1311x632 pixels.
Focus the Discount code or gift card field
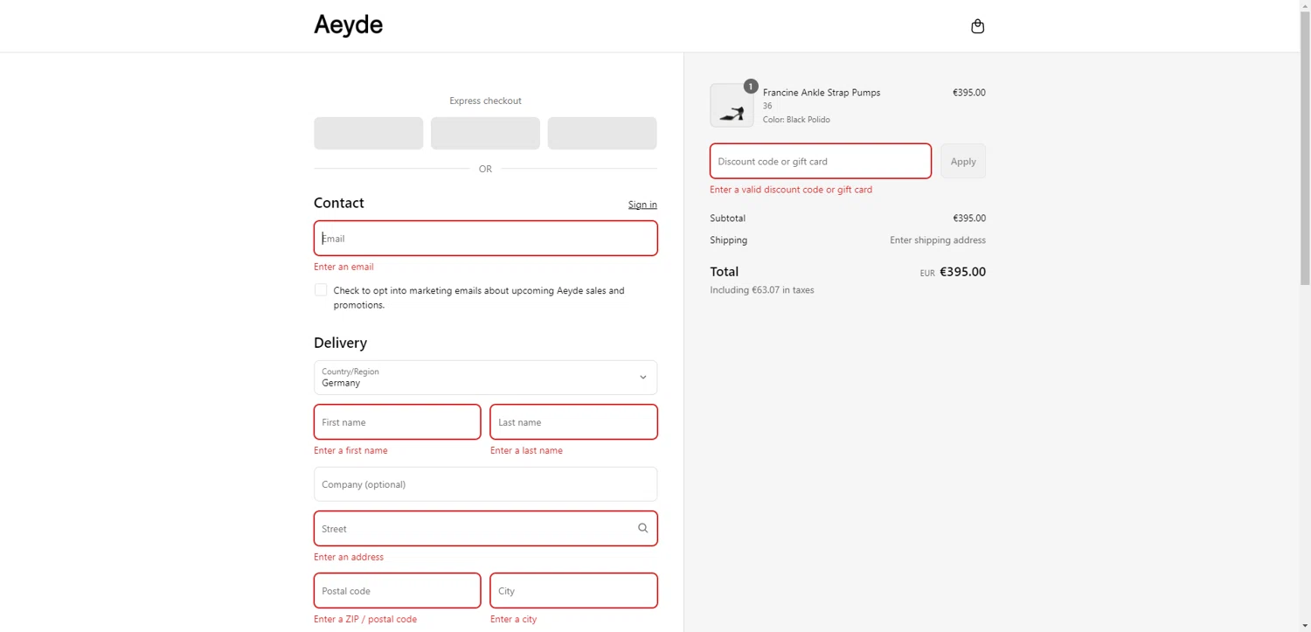point(821,161)
